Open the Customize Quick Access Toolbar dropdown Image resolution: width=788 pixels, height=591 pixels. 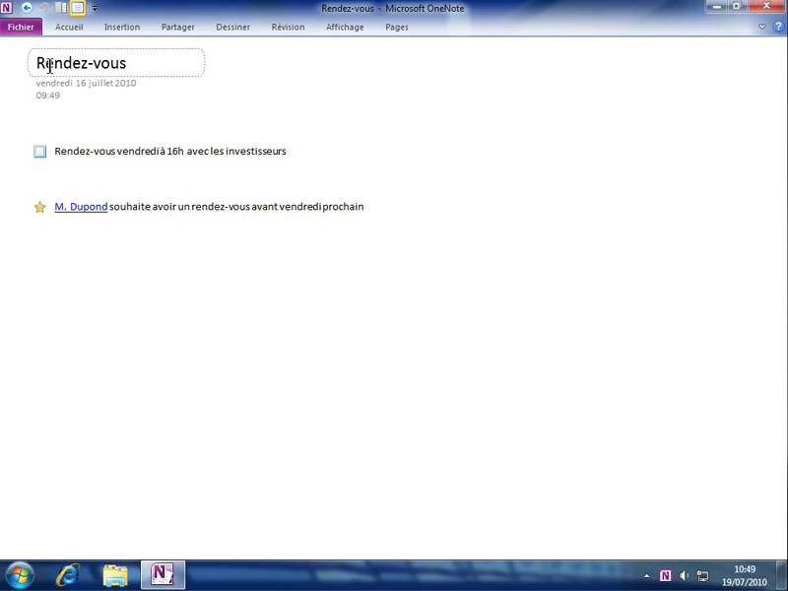pyautogui.click(x=95, y=9)
